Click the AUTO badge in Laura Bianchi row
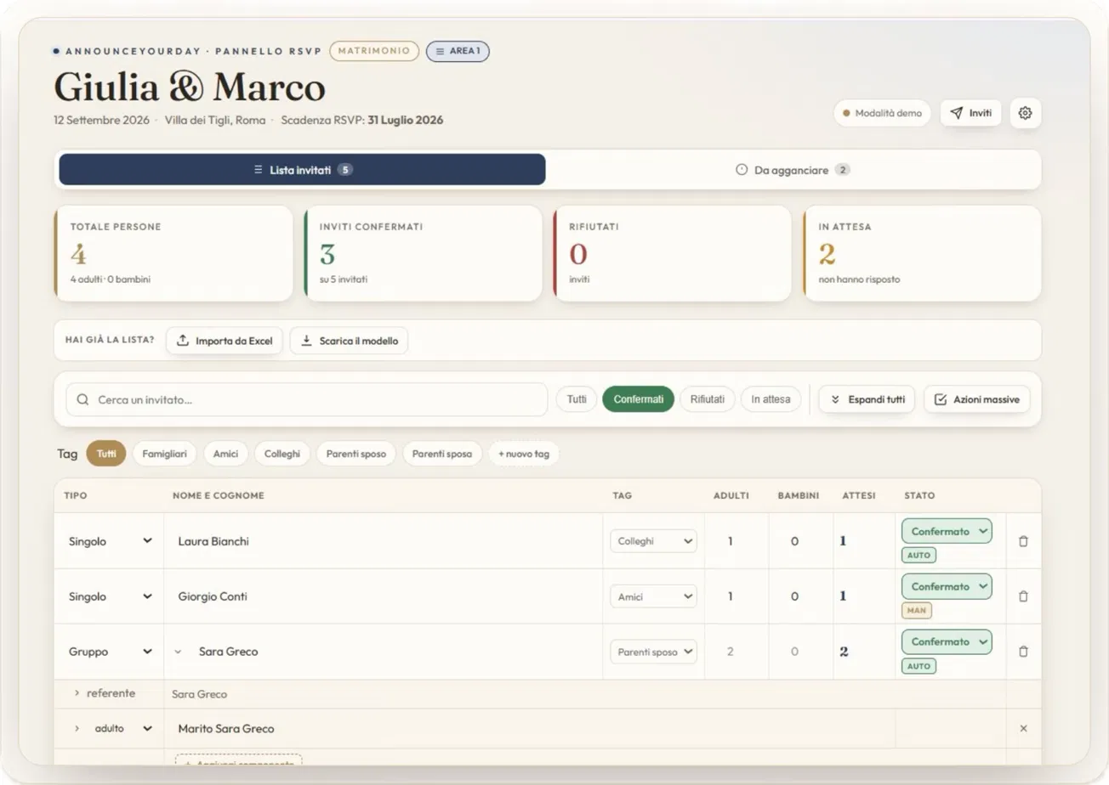This screenshot has width=1109, height=785. [x=918, y=555]
